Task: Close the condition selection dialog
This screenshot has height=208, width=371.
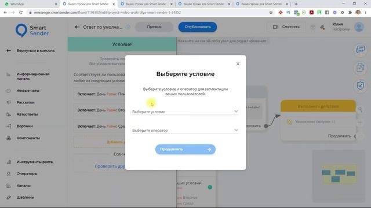Action: coord(238,64)
